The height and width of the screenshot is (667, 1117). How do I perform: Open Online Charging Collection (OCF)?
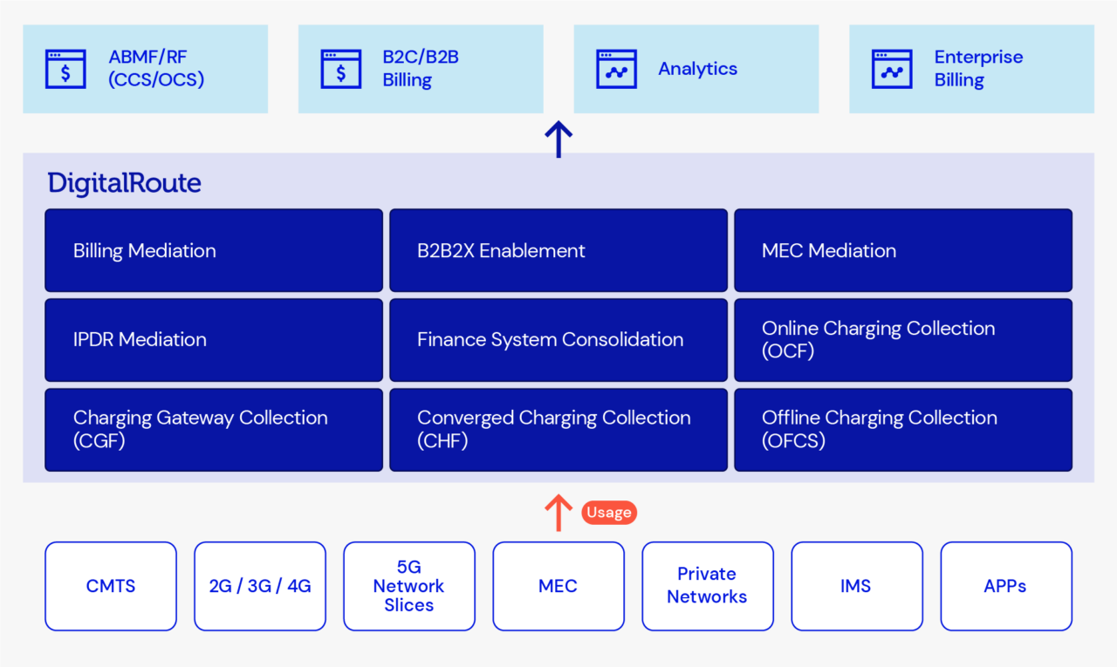[x=902, y=339]
